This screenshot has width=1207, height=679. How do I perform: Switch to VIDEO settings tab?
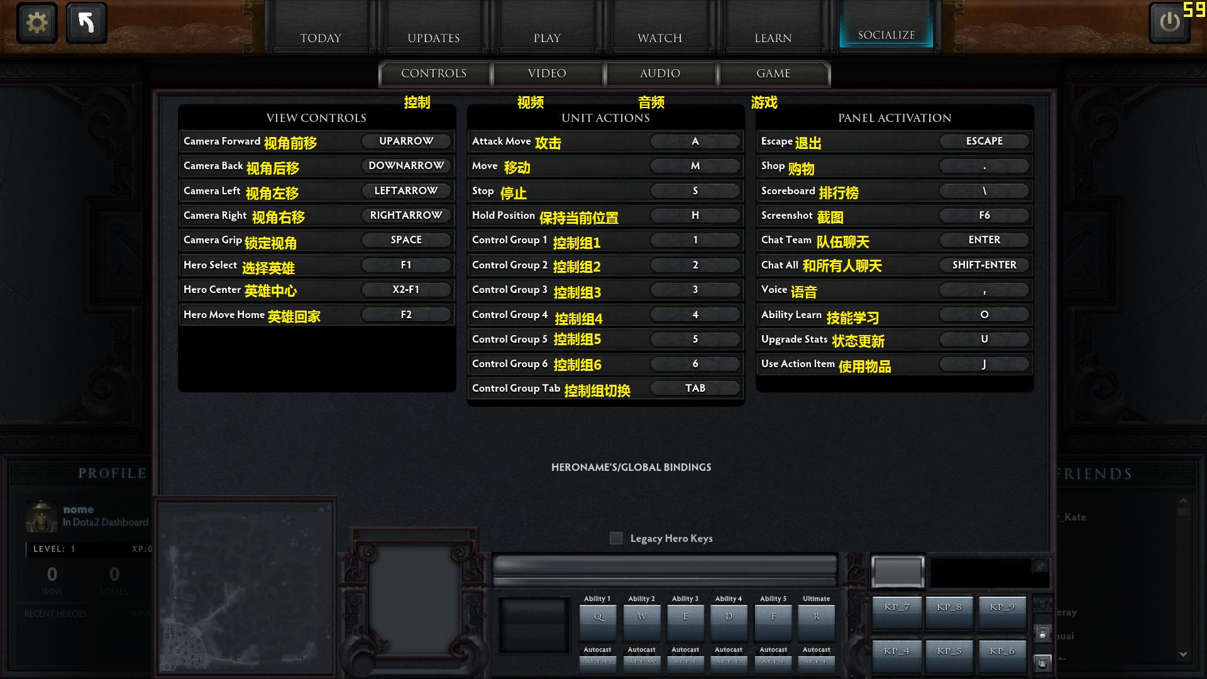tap(547, 74)
